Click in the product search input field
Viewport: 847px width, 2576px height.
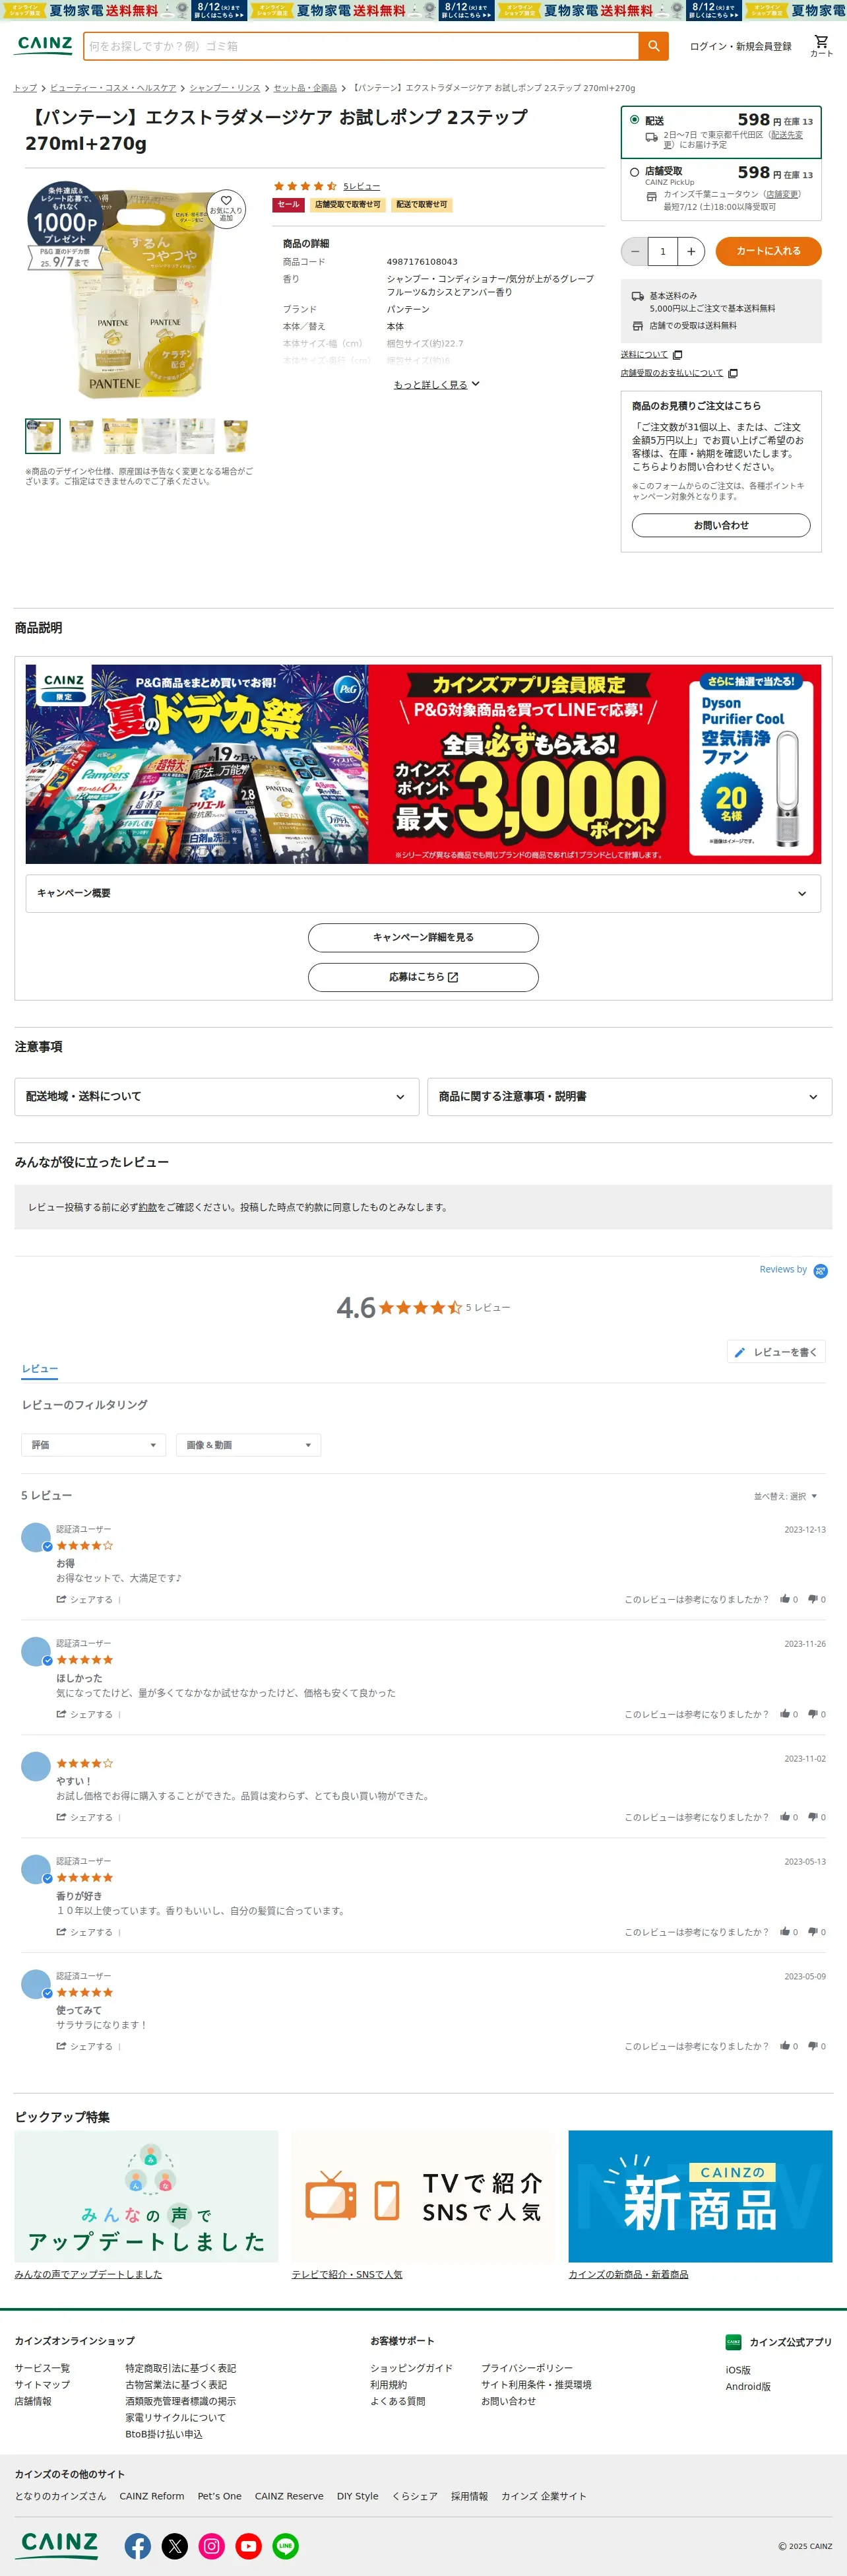(x=361, y=46)
